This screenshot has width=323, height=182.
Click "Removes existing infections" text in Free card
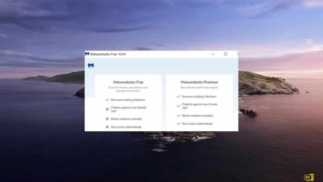(128, 100)
